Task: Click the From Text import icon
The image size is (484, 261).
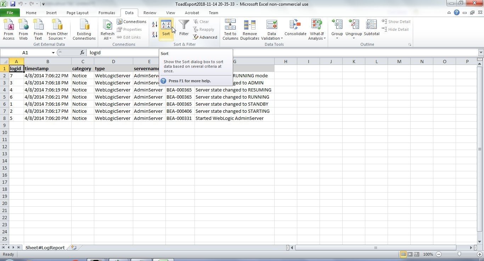Action: click(x=38, y=30)
